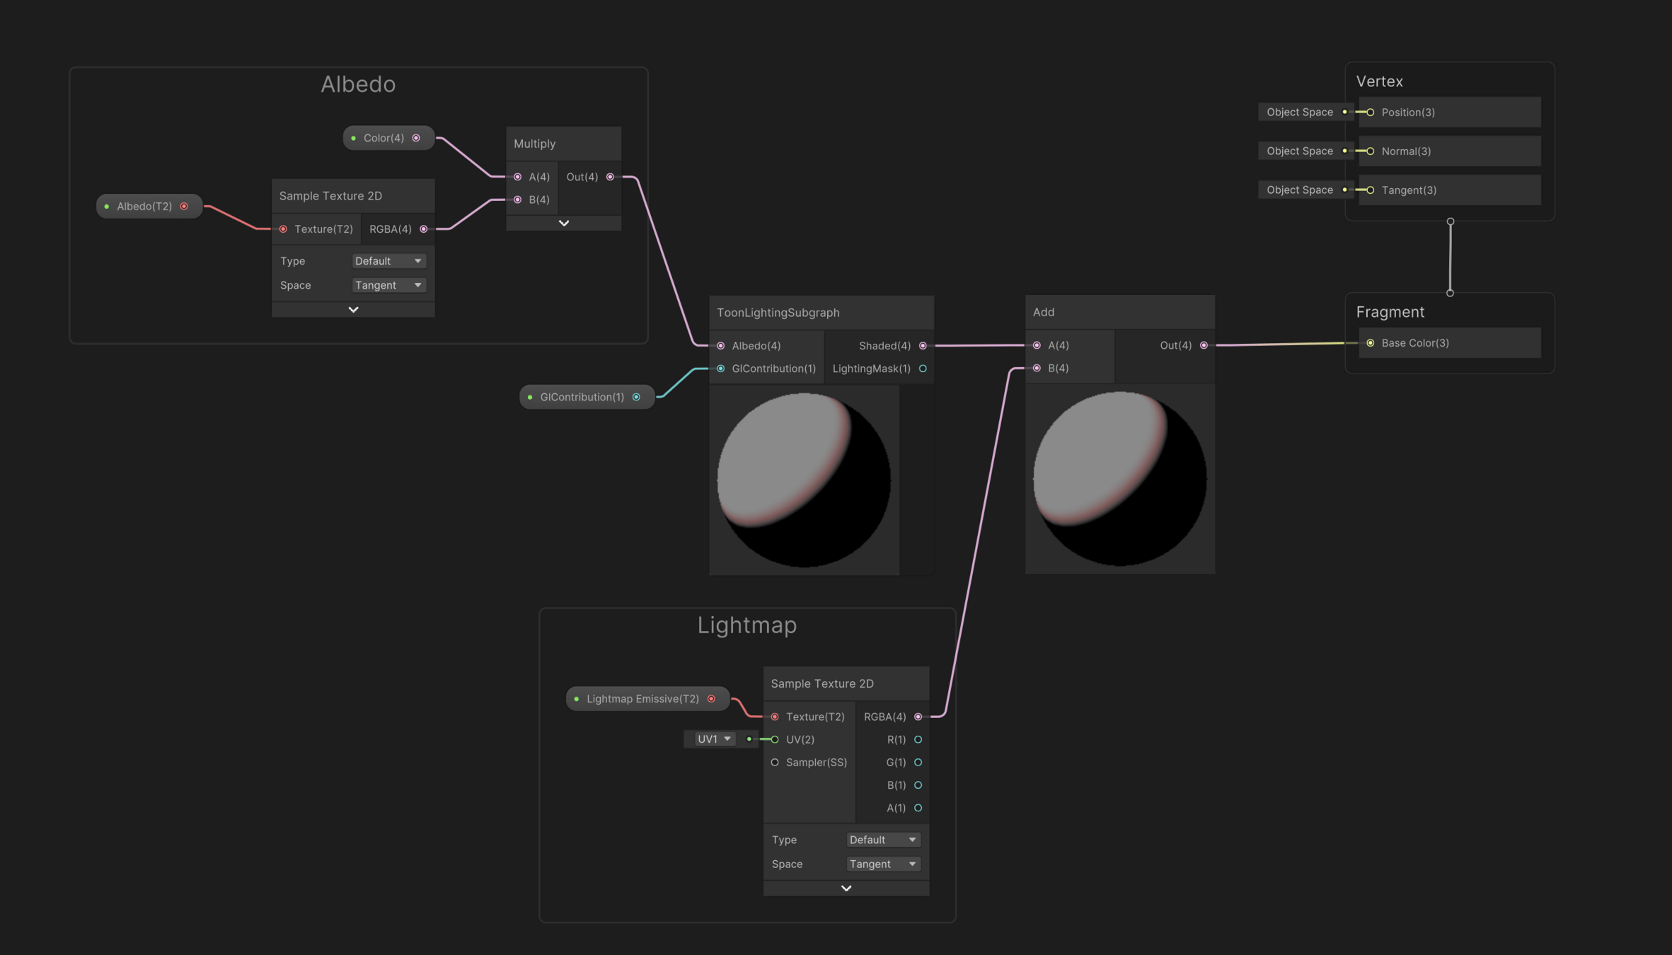Select the Fragment block header

pyautogui.click(x=1390, y=312)
